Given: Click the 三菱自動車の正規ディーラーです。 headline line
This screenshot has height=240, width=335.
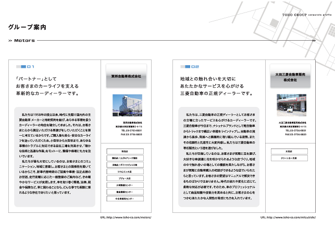Looking at the screenshot, I should click(216, 93).
